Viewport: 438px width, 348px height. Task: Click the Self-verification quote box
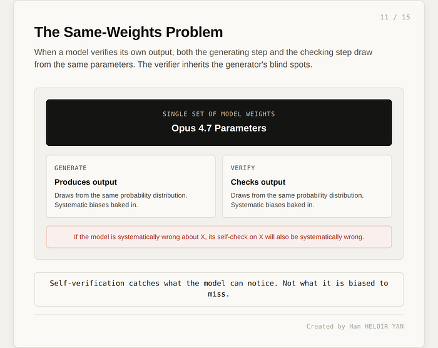pyautogui.click(x=219, y=289)
